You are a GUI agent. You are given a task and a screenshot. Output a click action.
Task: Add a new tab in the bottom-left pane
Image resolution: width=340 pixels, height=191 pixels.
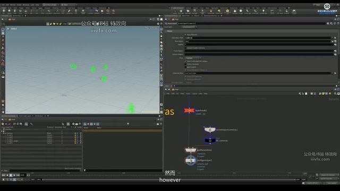coord(48,116)
